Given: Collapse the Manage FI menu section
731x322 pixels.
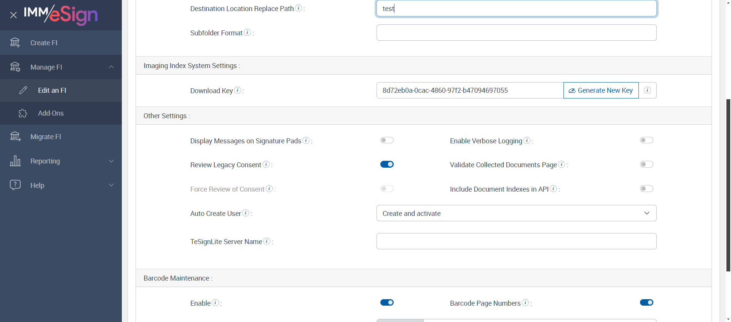Looking at the screenshot, I should click(111, 67).
